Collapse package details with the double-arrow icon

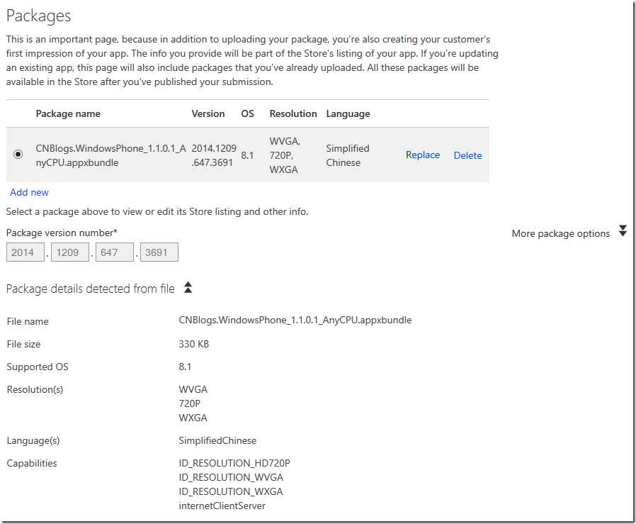(188, 287)
